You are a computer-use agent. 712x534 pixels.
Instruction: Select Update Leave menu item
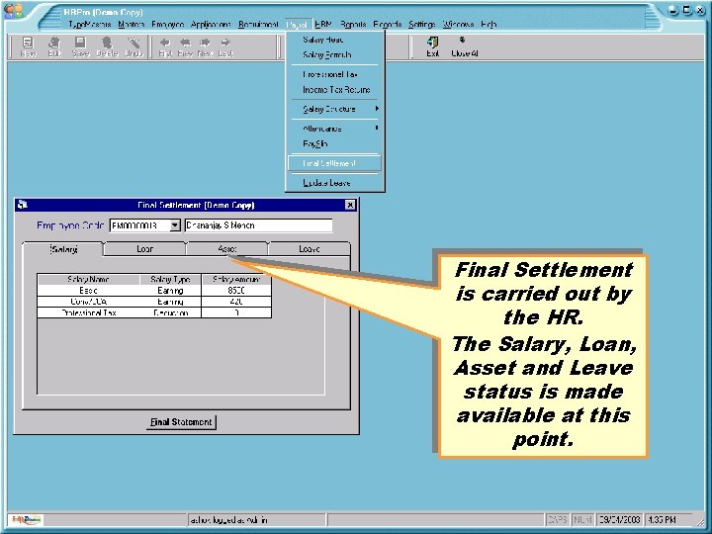(335, 183)
